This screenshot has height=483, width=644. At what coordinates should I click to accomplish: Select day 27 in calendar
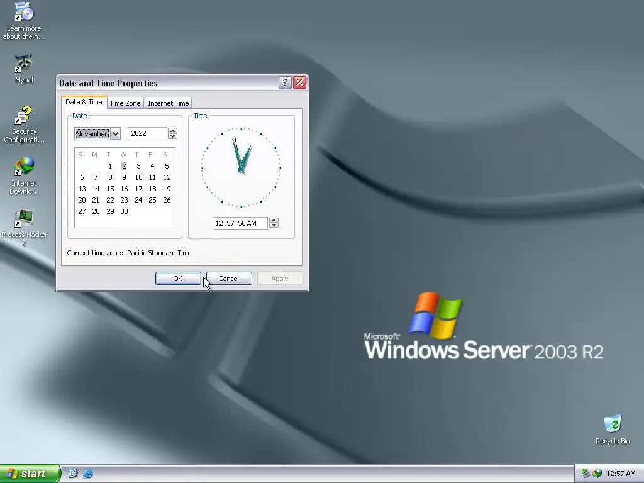pyautogui.click(x=82, y=211)
